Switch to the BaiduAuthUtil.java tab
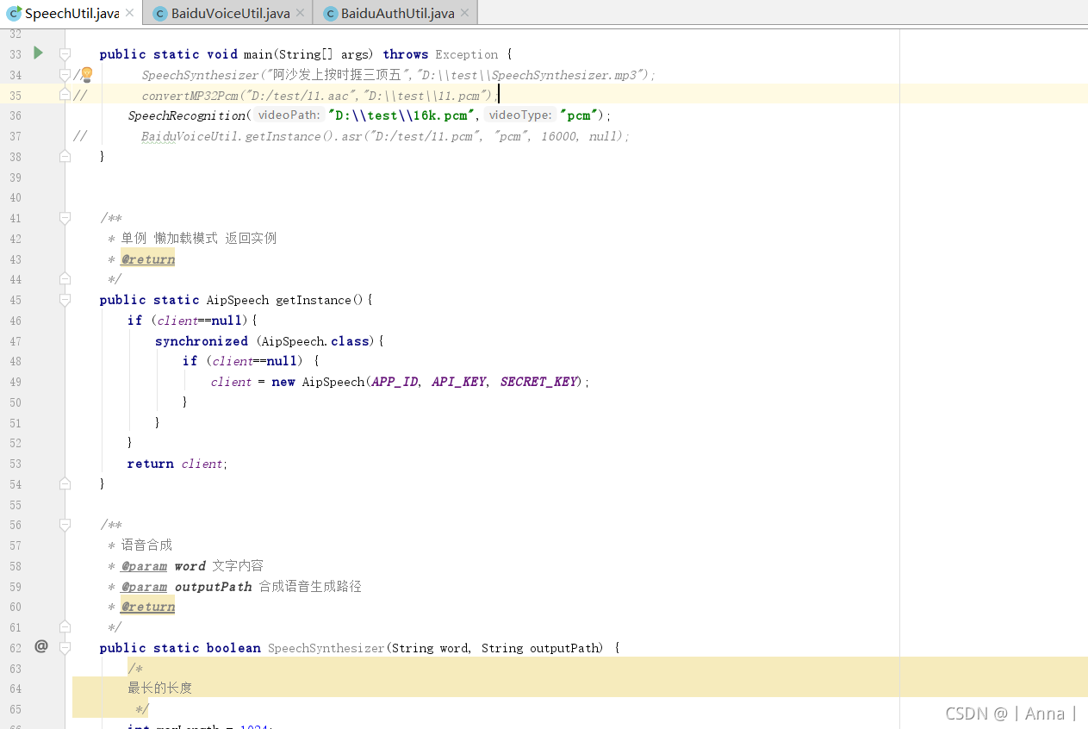The width and height of the screenshot is (1088, 729). 397,13
